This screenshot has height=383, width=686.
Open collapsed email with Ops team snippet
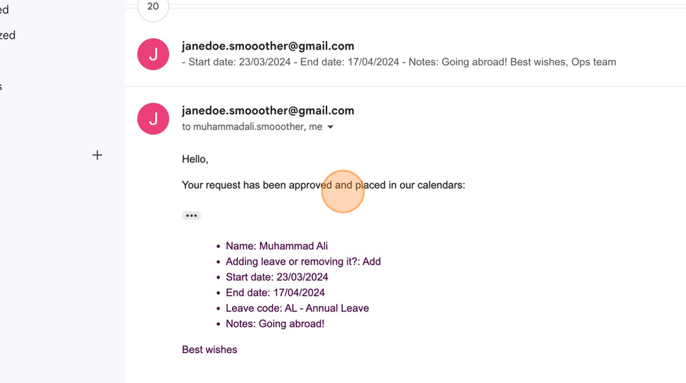click(399, 62)
